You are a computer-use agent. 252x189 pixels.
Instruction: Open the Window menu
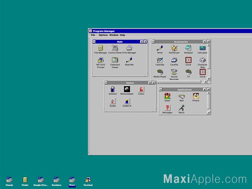114,35
